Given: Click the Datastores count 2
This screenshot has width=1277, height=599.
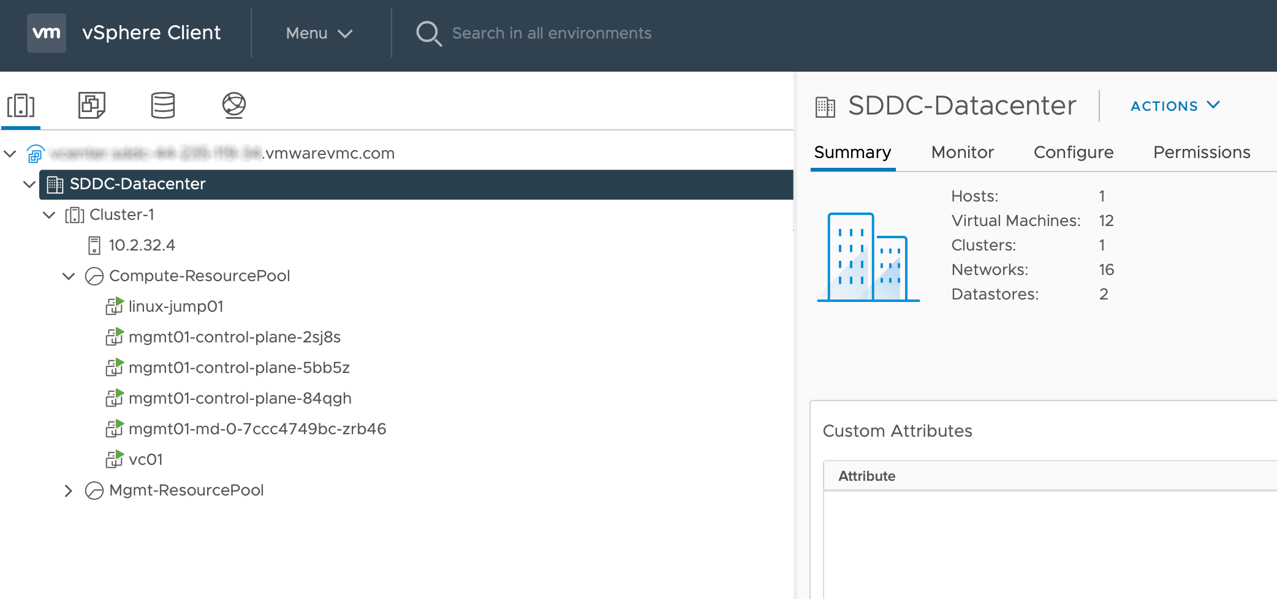Looking at the screenshot, I should click(x=1104, y=294).
